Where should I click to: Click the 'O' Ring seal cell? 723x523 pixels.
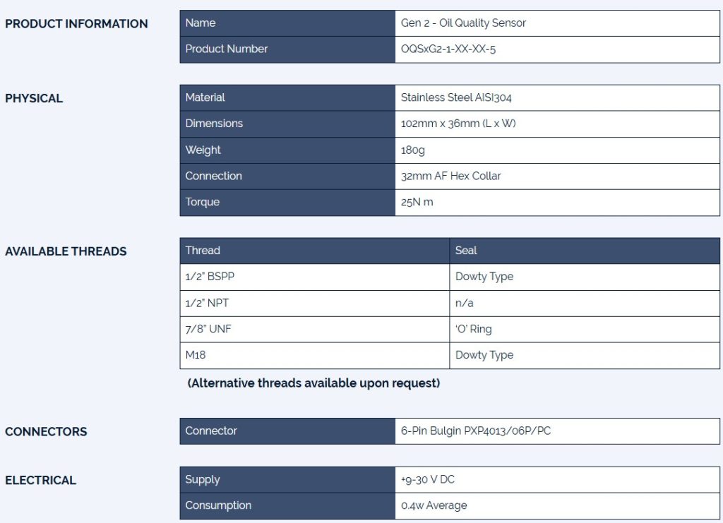pos(474,330)
